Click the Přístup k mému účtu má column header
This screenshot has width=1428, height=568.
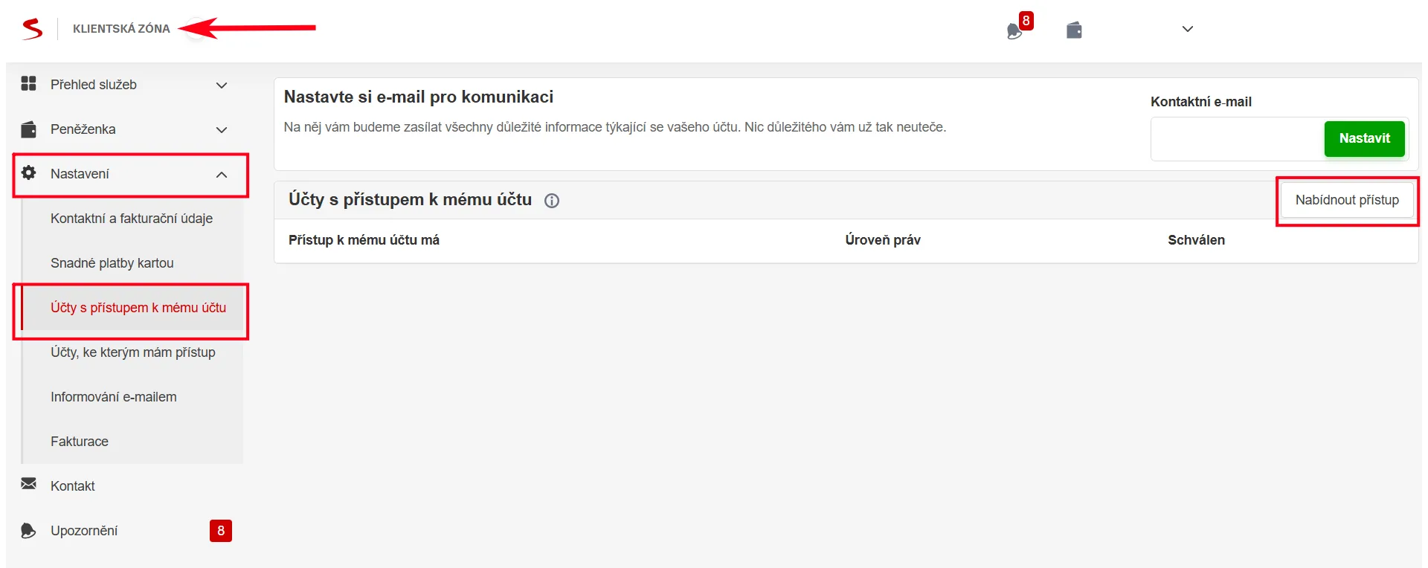(x=364, y=240)
